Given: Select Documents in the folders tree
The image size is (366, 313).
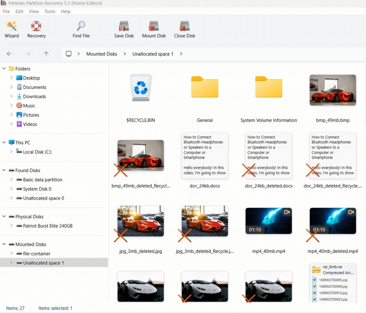Looking at the screenshot, I should pos(34,87).
